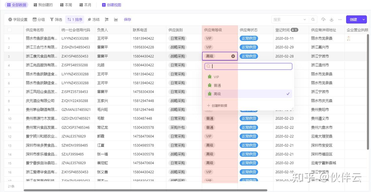Image resolution: width=371 pixels, height=192 pixels.
Task: Click the bug icon beside 普通 option
Action: tap(210, 85)
